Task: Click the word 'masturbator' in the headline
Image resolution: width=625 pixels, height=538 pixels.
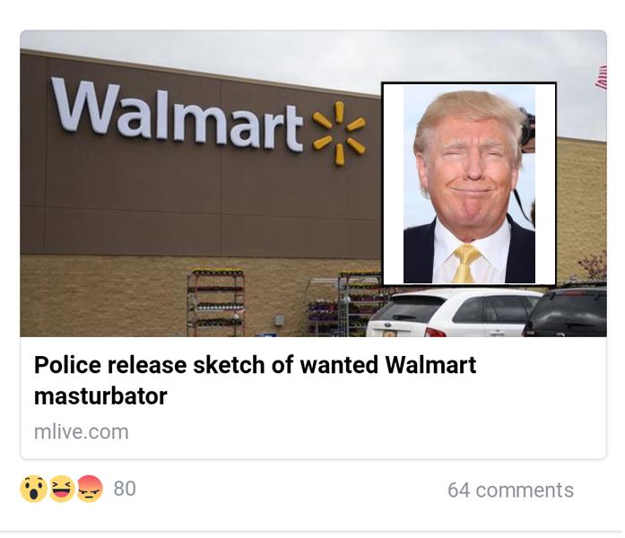Action: coord(100,396)
